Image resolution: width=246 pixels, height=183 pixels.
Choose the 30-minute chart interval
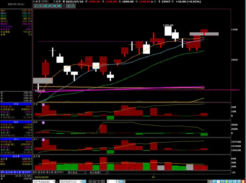tap(54, 6)
